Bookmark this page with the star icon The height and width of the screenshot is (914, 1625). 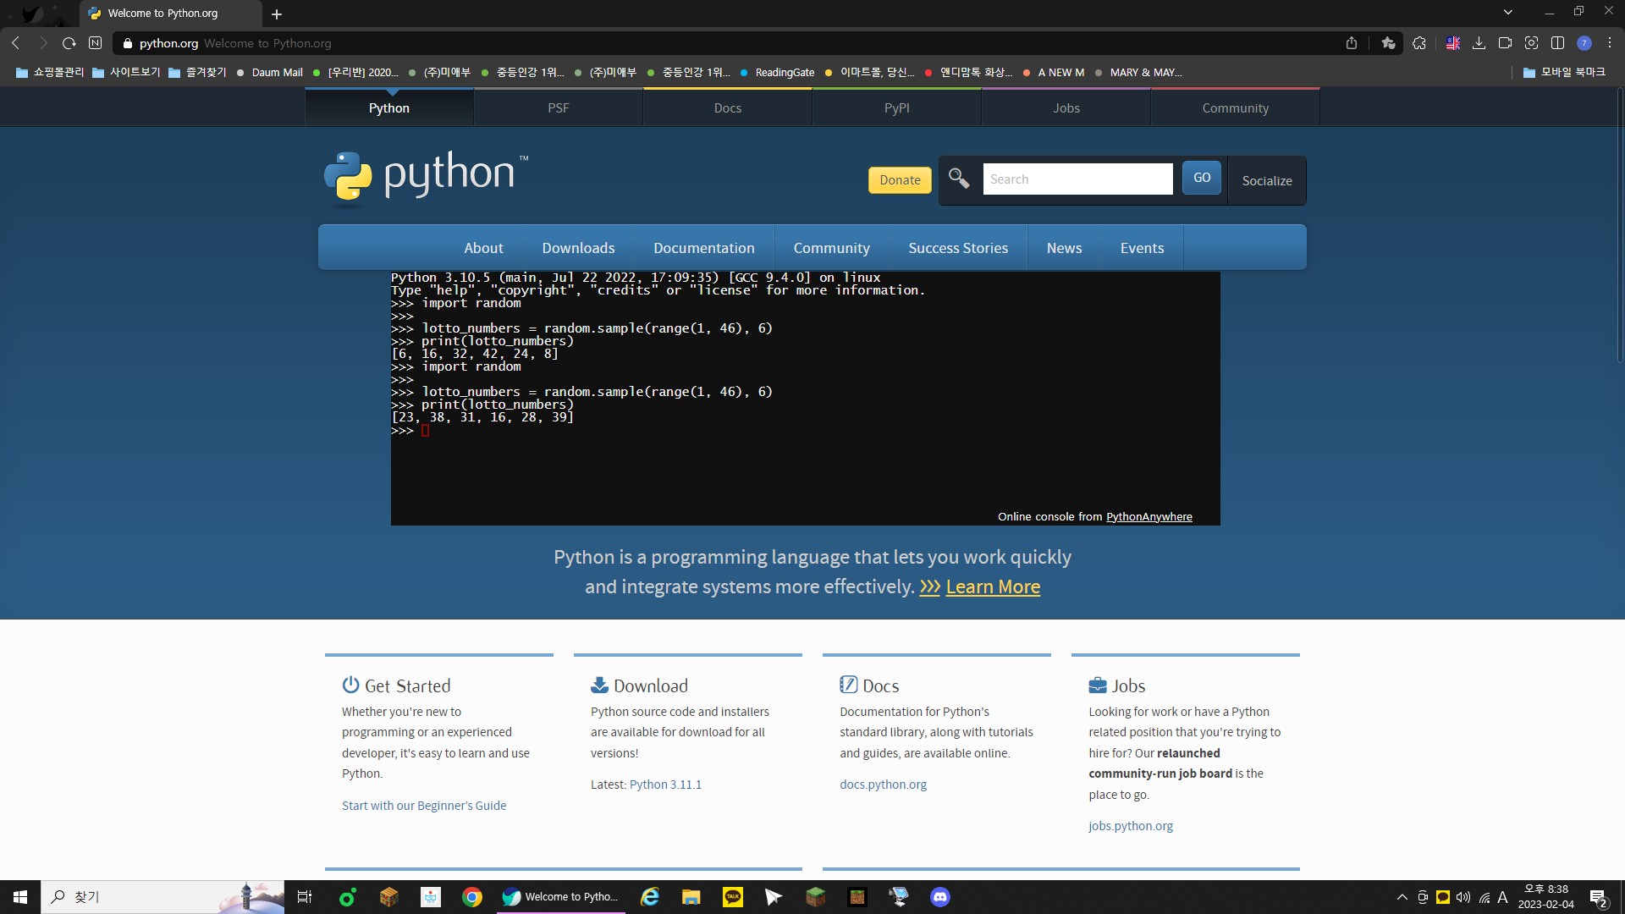click(x=1388, y=43)
